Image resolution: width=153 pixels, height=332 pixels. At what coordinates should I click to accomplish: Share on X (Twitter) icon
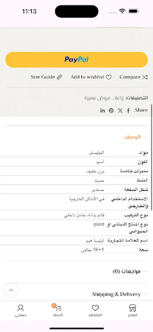click(x=120, y=111)
